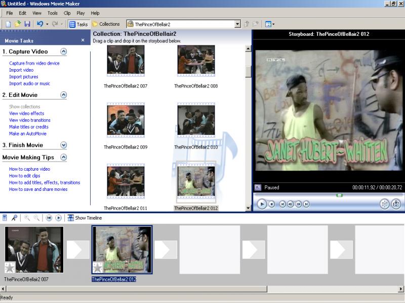Open the Play menu
Viewport: 405px width, 303px height.
[x=80, y=13]
